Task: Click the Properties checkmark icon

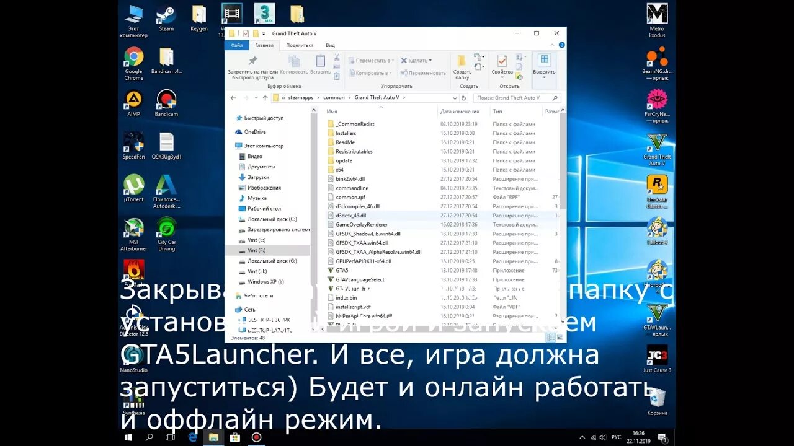Action: (x=502, y=61)
